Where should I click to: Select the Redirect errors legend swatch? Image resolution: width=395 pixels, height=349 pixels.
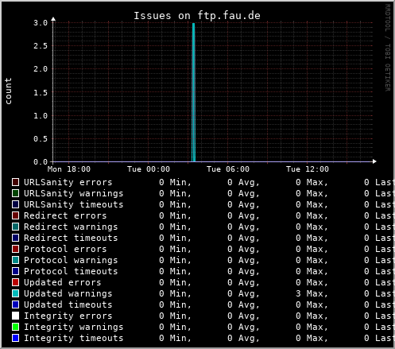(15, 215)
